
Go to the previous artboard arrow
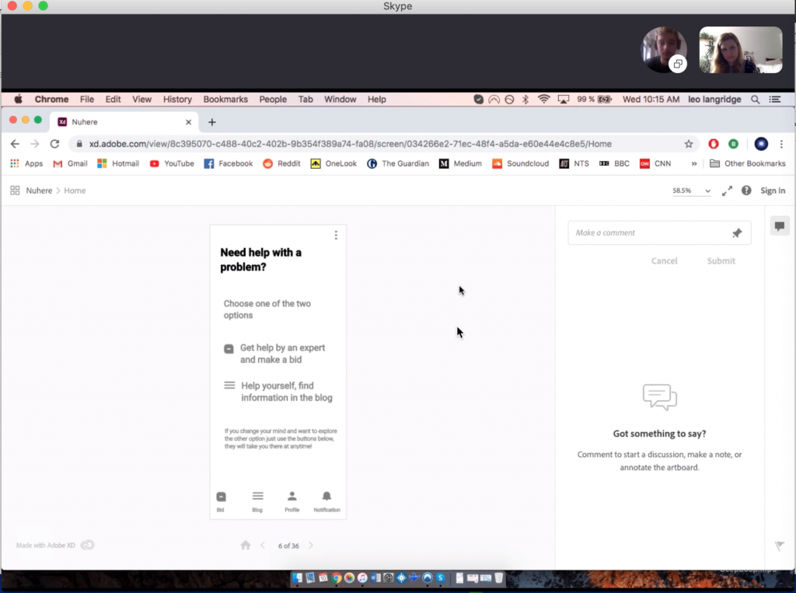point(263,546)
